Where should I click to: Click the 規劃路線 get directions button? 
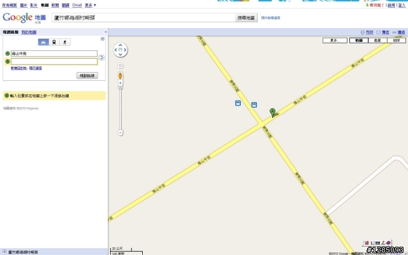[x=87, y=76]
